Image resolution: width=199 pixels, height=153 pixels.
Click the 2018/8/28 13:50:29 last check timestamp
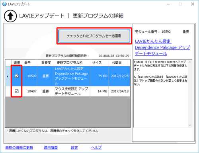pos(114,56)
